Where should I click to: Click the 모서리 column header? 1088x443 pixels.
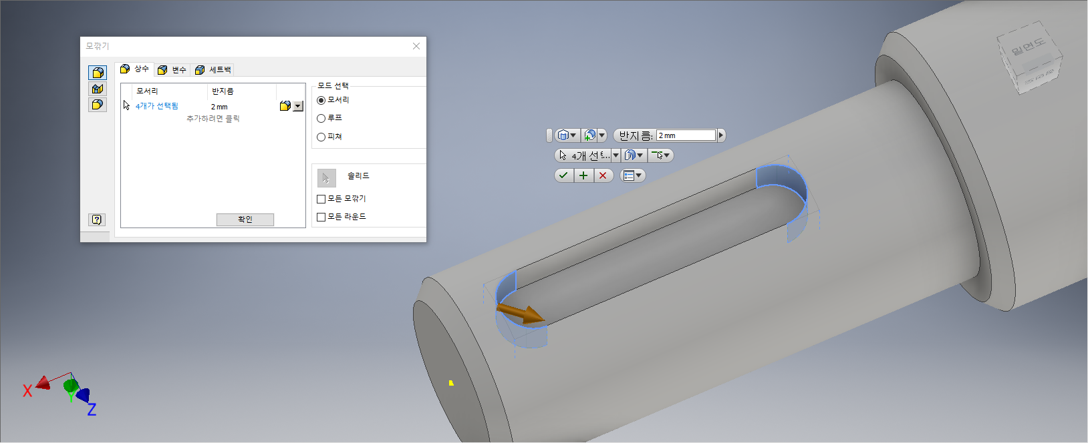[147, 91]
